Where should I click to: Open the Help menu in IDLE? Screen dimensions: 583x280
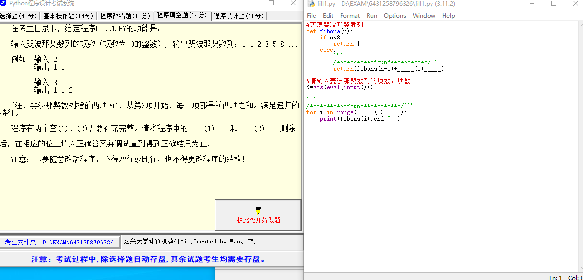(x=448, y=15)
